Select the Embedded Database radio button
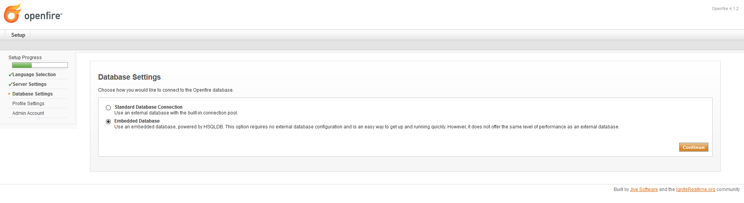 click(109, 122)
